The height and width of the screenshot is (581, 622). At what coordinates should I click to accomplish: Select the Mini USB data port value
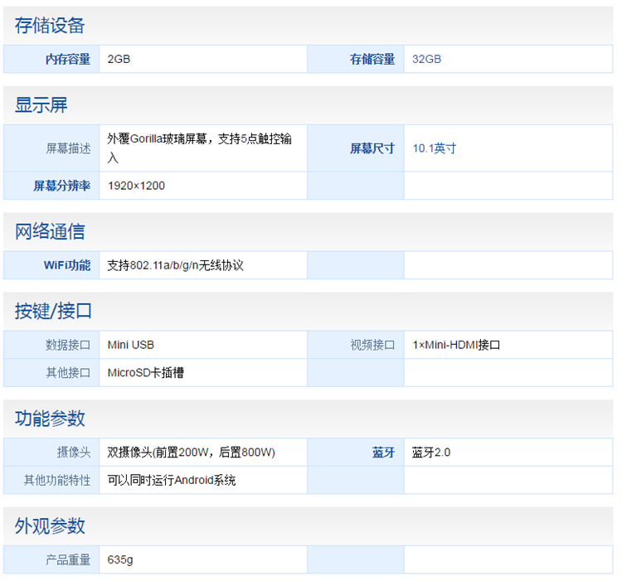tap(131, 345)
